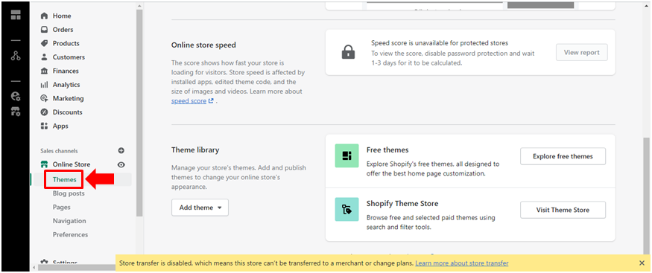Click the Analytics bar chart icon
The image size is (652, 273).
click(44, 85)
